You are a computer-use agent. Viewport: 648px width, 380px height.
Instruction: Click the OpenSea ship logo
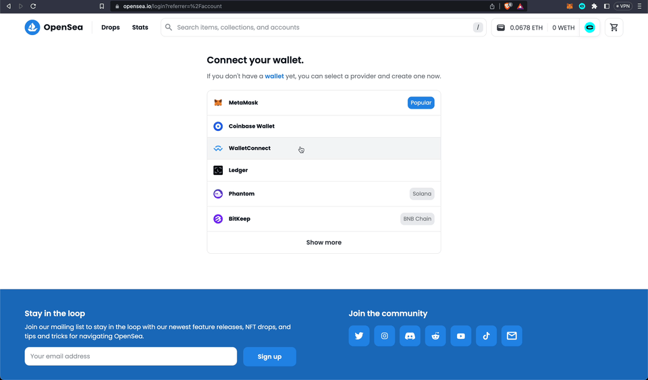pyautogui.click(x=32, y=27)
